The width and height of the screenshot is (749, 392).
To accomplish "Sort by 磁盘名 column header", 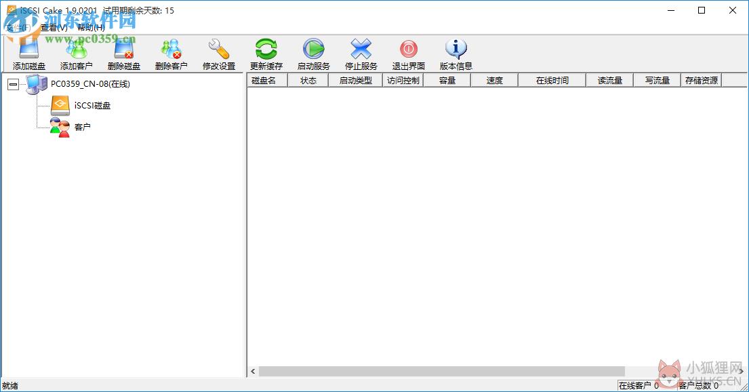I will [x=267, y=80].
